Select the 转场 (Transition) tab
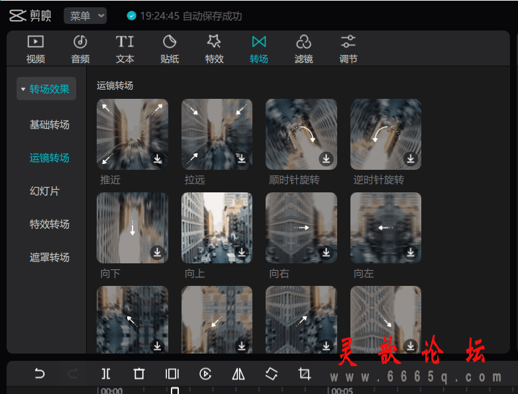 tap(259, 49)
